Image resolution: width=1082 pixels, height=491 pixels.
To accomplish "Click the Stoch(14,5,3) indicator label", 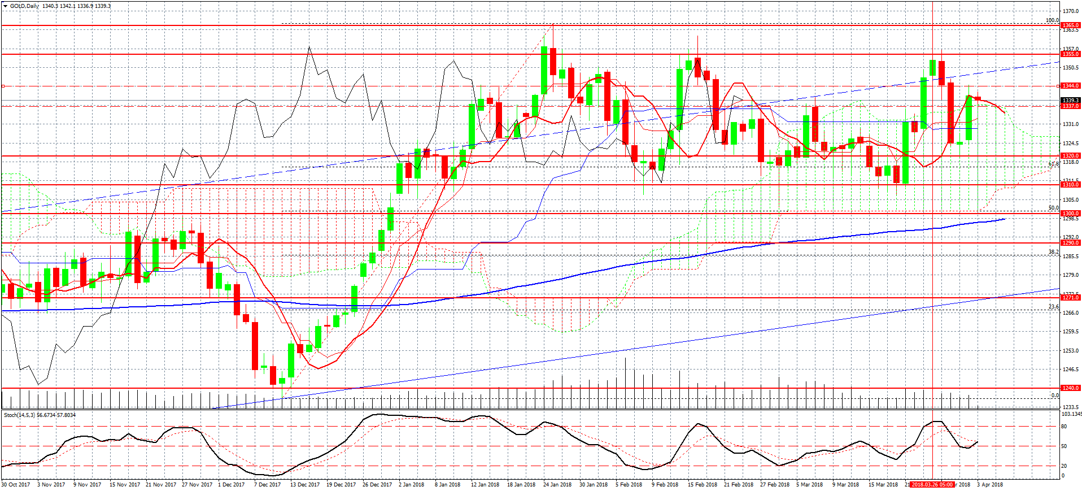I will (20, 415).
